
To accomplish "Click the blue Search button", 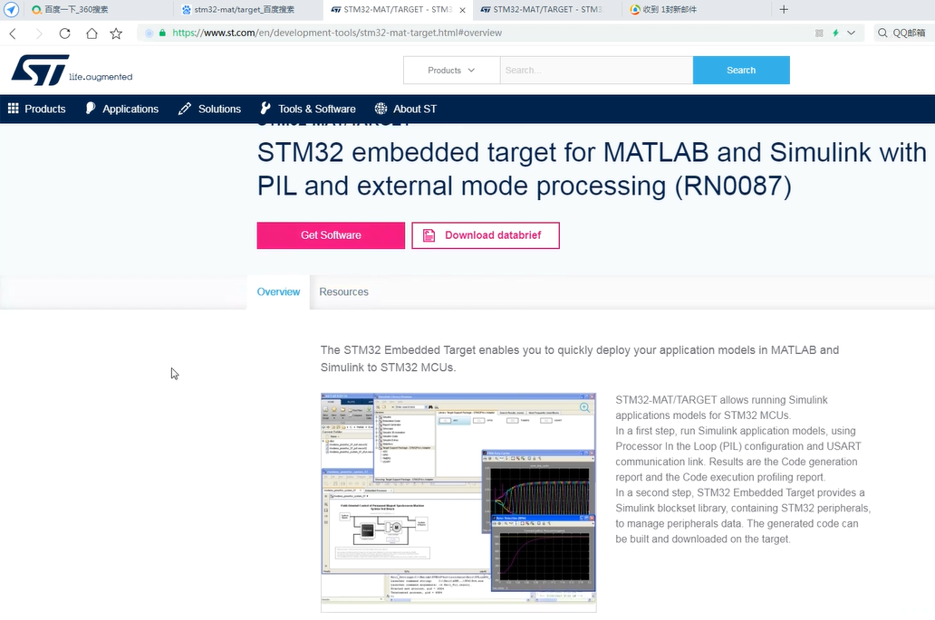I will 741,71.
